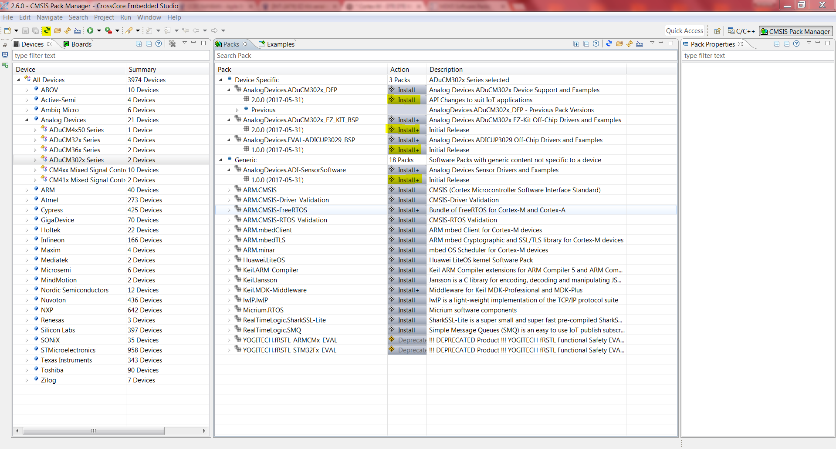Screen dimensions: 836x449
Task: Expand all in the Packs view
Action: (x=576, y=44)
